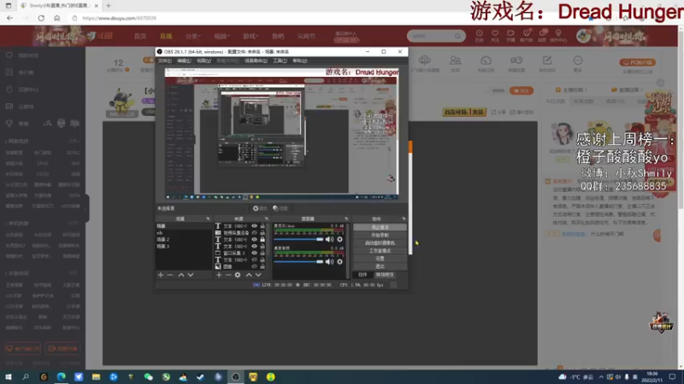This screenshot has height=384, width=684.
Task: Move selected scene down in Scenes panel
Action: coord(191,275)
